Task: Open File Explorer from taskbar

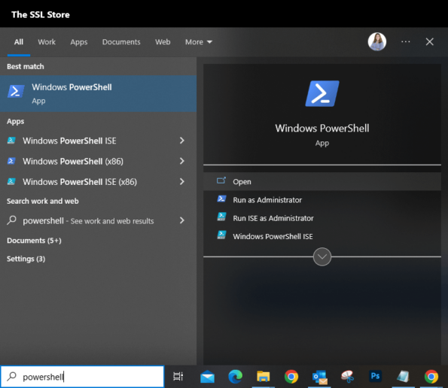Action: [x=263, y=377]
